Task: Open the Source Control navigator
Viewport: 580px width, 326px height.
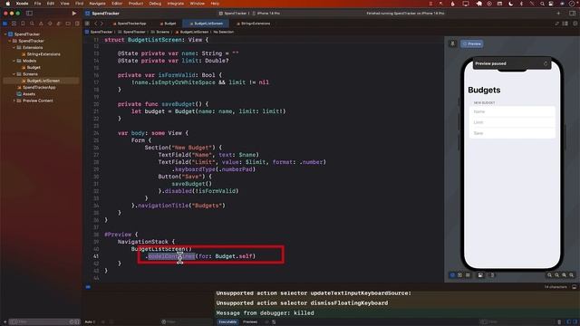Action: point(14,24)
